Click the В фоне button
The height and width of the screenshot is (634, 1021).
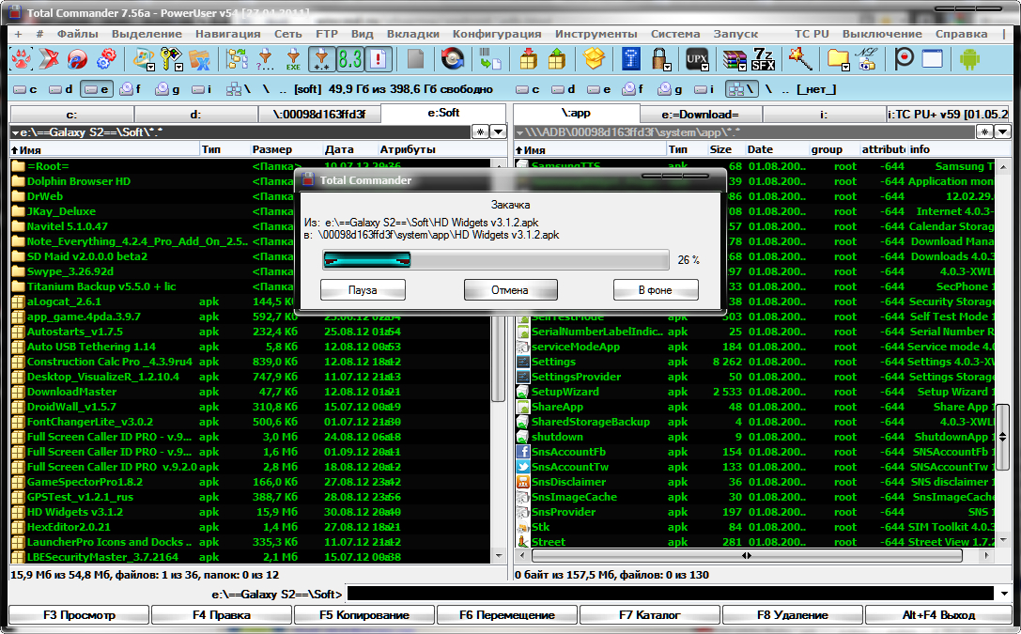coord(655,290)
